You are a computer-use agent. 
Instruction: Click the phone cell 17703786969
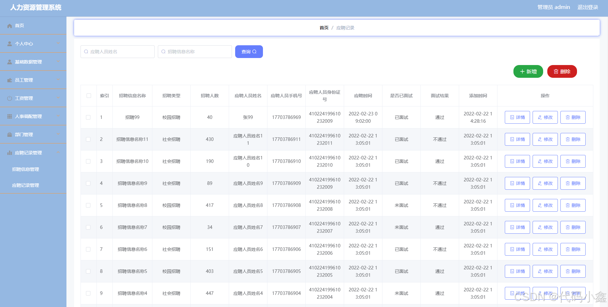click(286, 117)
